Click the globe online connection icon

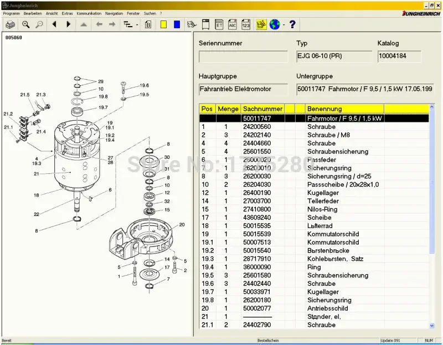tap(275, 24)
